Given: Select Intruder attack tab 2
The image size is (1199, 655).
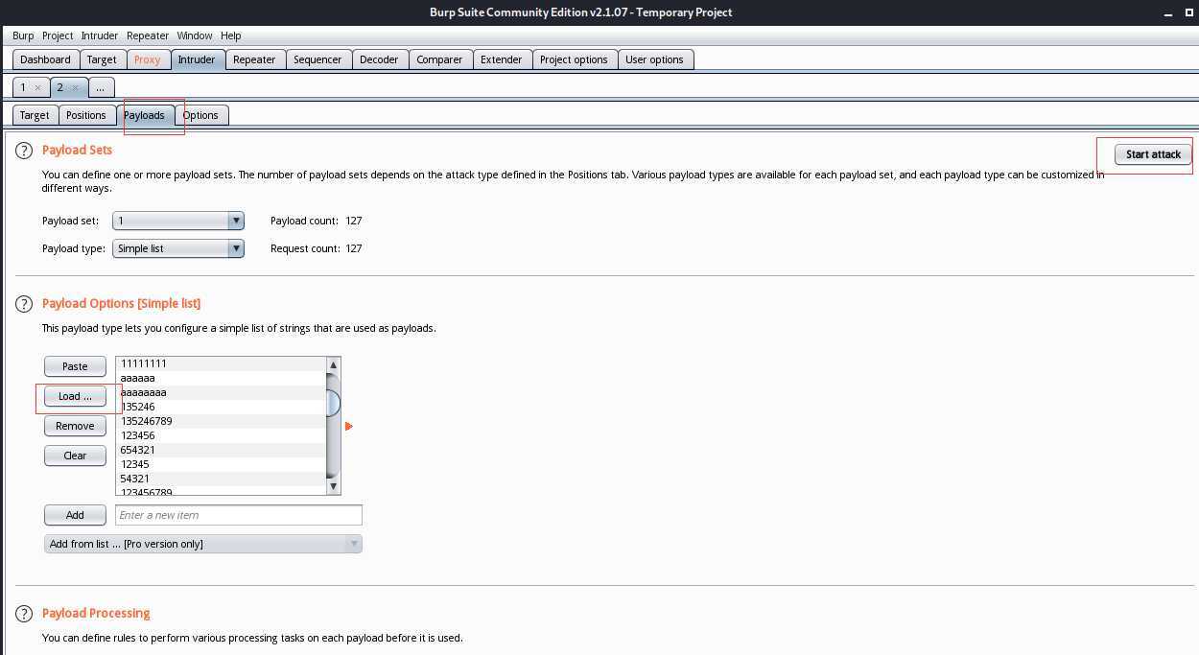Looking at the screenshot, I should tap(60, 87).
